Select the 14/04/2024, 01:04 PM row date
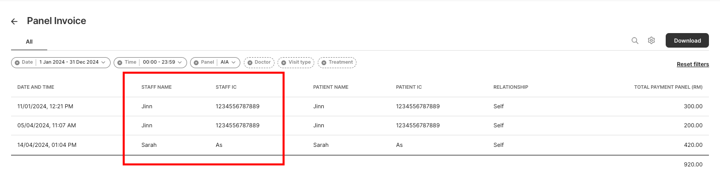Screen dimensions: 720x196 tap(47, 145)
